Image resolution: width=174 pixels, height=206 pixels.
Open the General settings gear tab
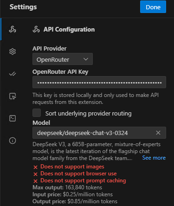click(13, 51)
